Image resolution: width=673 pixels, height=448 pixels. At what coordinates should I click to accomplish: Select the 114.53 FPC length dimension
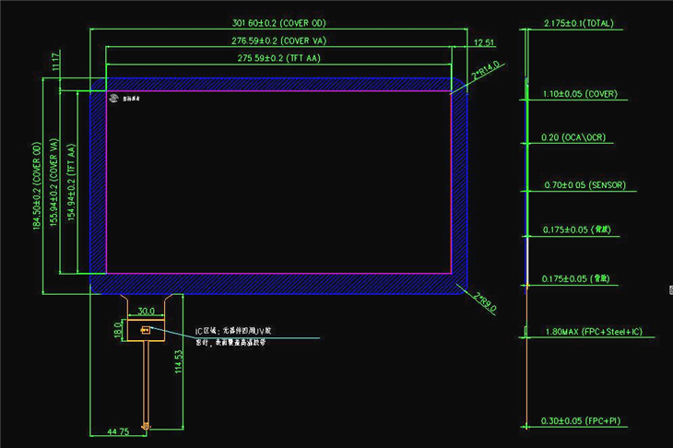pos(179,361)
